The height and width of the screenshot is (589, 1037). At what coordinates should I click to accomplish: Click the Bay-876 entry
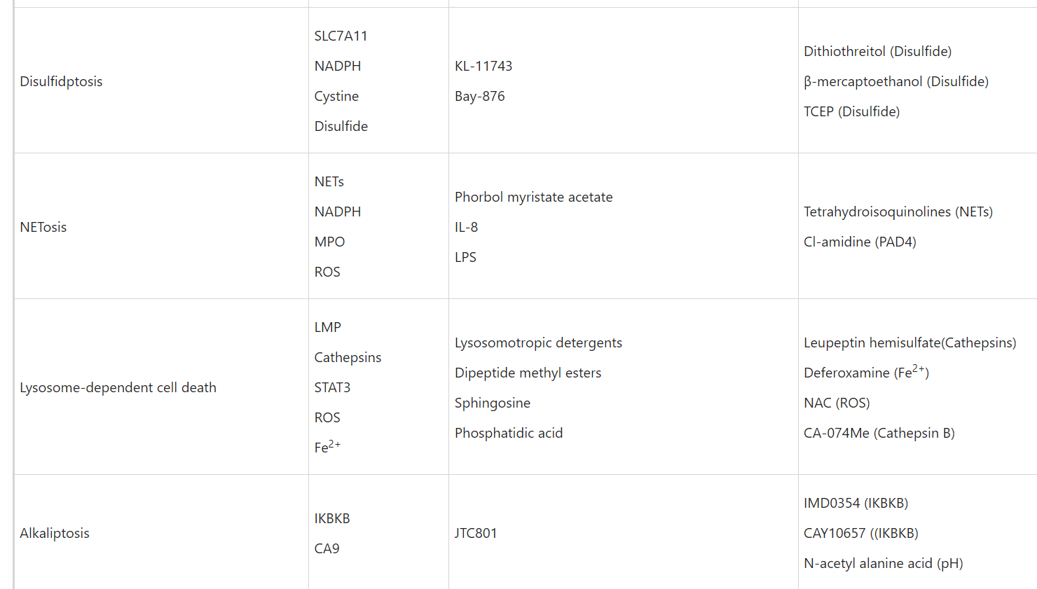point(479,96)
